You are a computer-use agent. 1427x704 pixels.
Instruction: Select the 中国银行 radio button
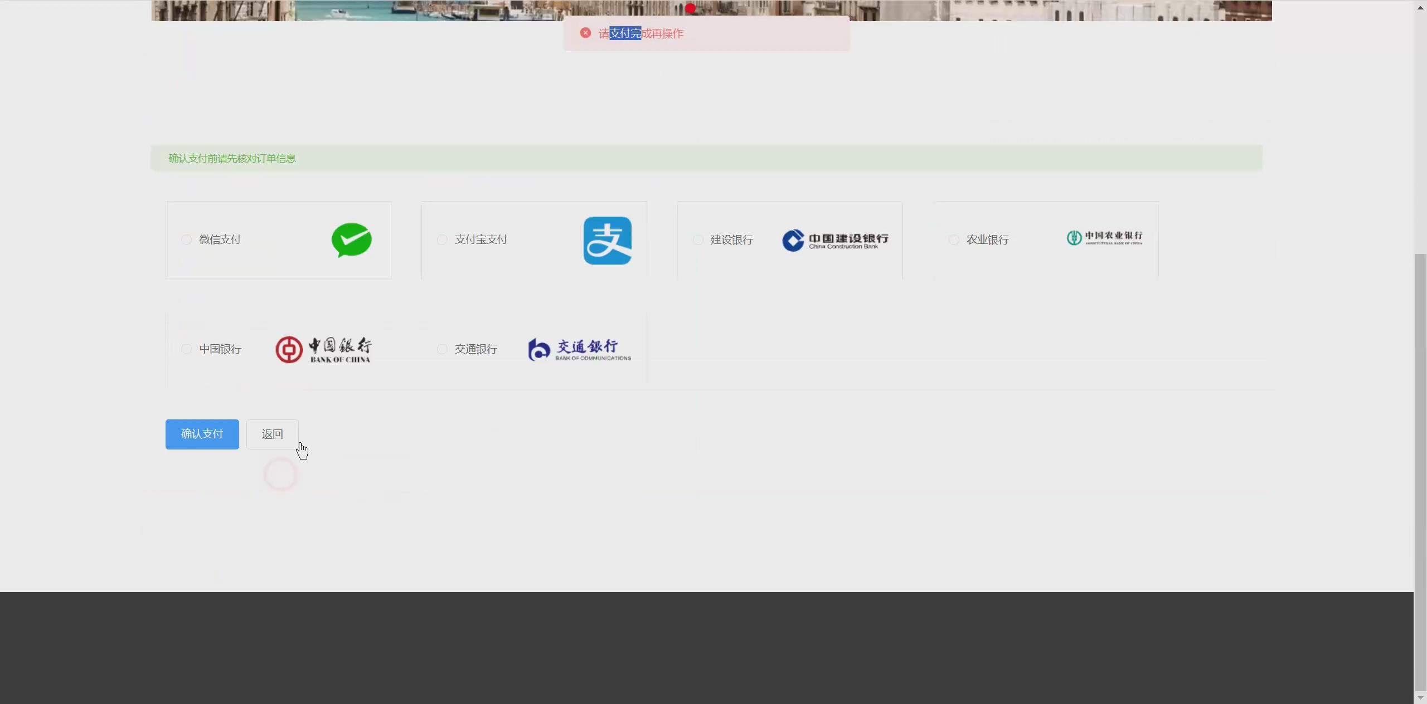(x=187, y=349)
